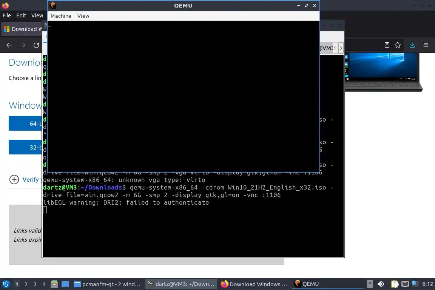Open the View menu in QEMU
Screen dimensions: 435x290
(83, 16)
